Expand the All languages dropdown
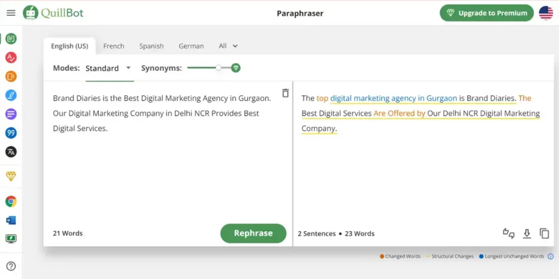 pyautogui.click(x=228, y=46)
